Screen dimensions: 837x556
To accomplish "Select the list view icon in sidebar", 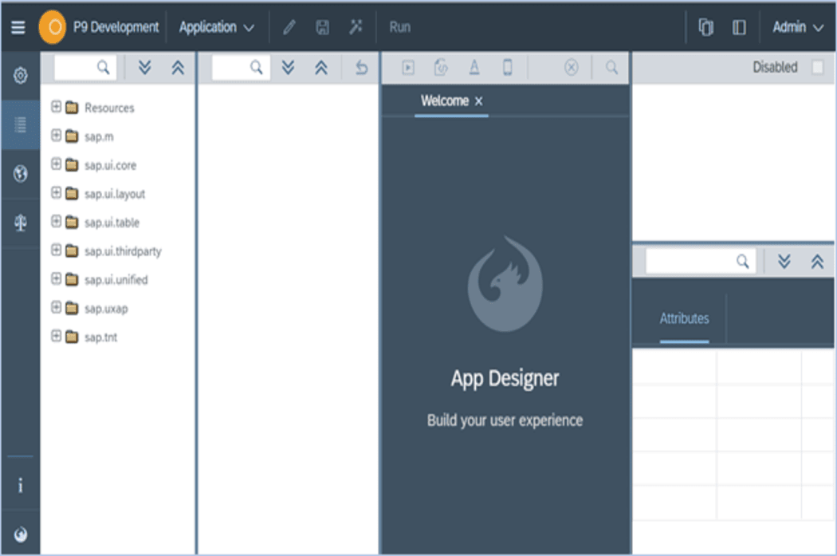I will coord(20,125).
